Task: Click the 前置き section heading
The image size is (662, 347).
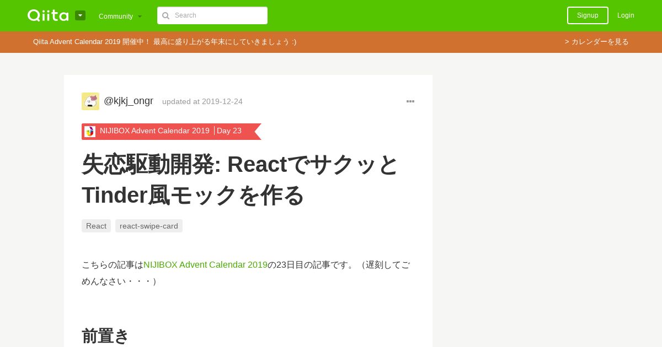Action: pyautogui.click(x=105, y=336)
